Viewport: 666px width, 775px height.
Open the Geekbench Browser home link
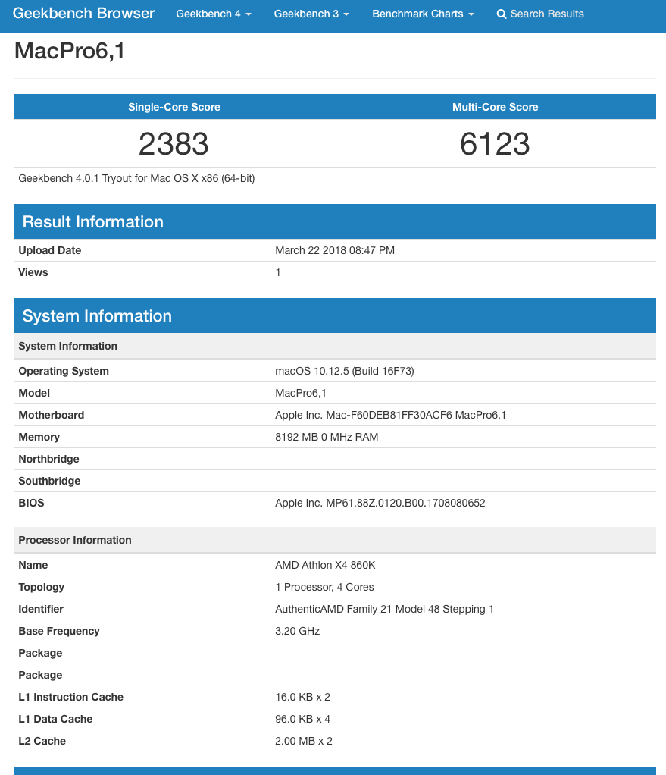83,14
